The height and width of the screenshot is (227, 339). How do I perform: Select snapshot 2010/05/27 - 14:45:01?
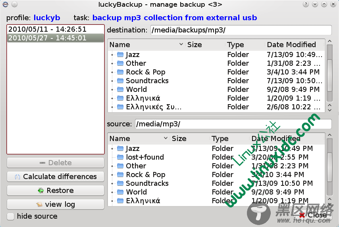point(56,38)
